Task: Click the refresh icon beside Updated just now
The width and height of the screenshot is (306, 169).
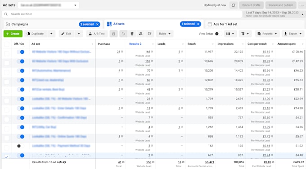Action: point(234,5)
